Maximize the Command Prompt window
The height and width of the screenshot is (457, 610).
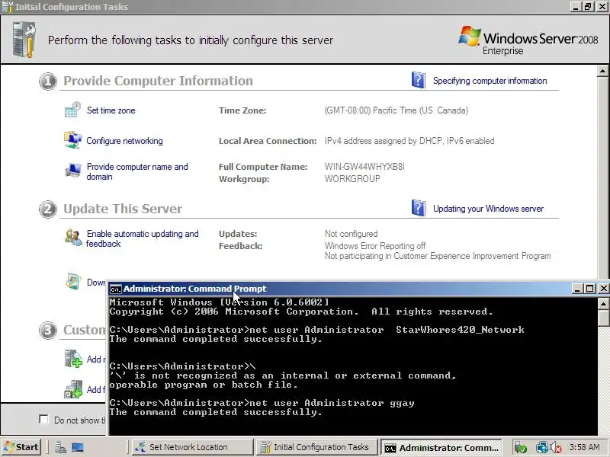(x=590, y=289)
